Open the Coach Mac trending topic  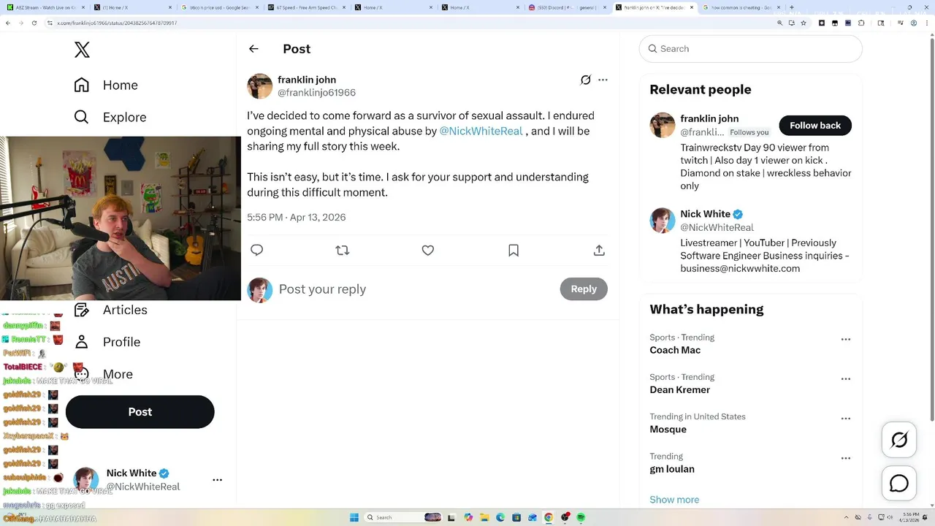coord(675,350)
